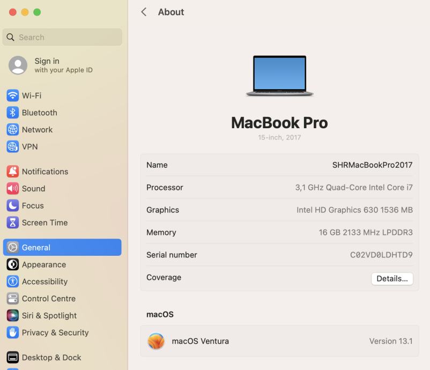Select the Privacy & Security label
Viewport: 430px width, 370px height.
(55, 332)
